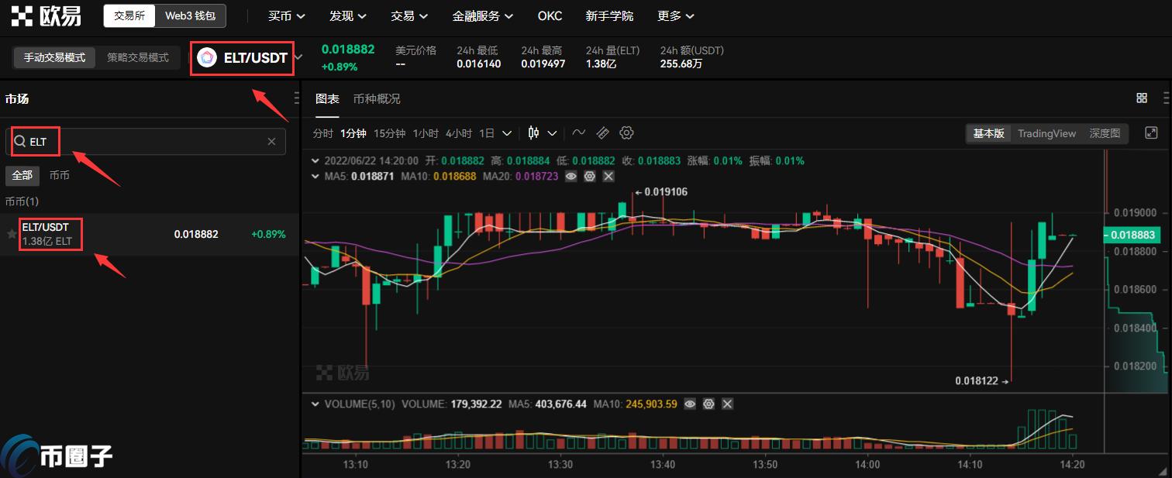The image size is (1172, 478).
Task: Open the 发现 dropdown menu
Action: 348,15
